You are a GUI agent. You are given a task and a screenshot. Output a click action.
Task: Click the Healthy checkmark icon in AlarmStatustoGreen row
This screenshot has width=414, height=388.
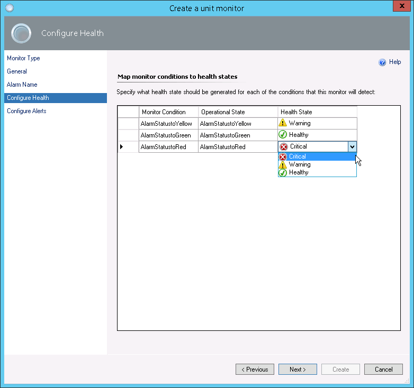pyautogui.click(x=283, y=134)
